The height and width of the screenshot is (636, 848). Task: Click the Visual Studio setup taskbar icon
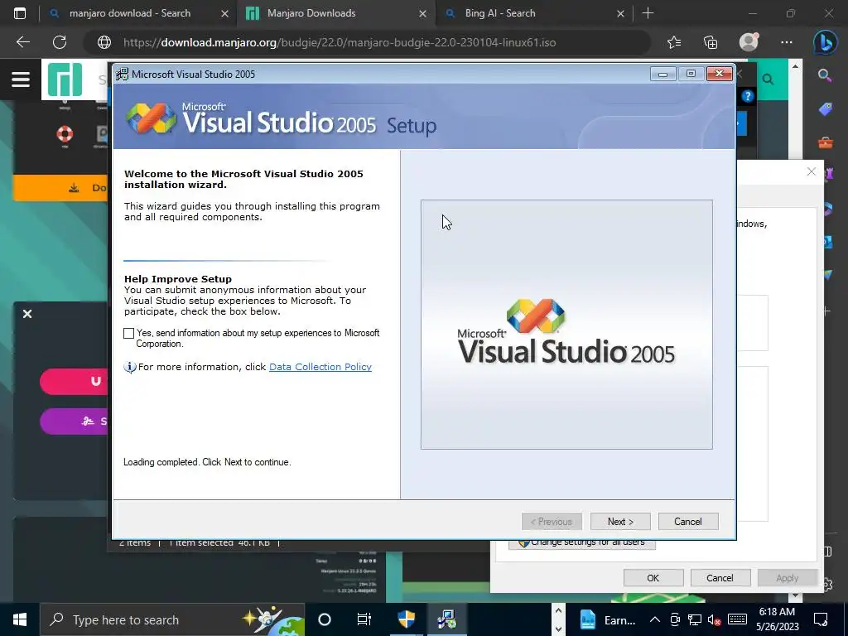(447, 619)
